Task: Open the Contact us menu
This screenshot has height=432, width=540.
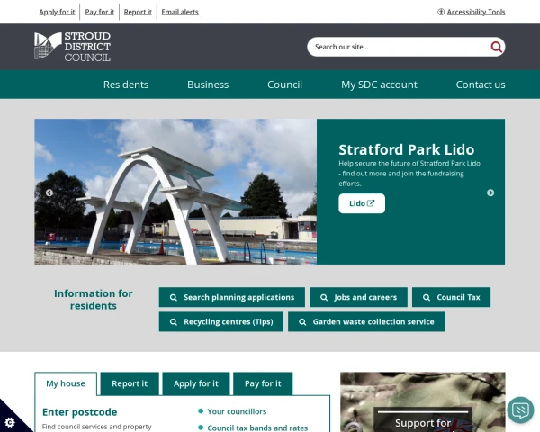Action: point(481,85)
